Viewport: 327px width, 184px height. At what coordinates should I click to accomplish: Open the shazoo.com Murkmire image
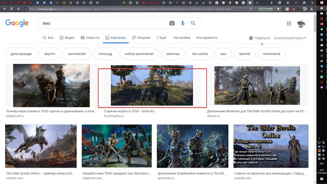click(257, 85)
